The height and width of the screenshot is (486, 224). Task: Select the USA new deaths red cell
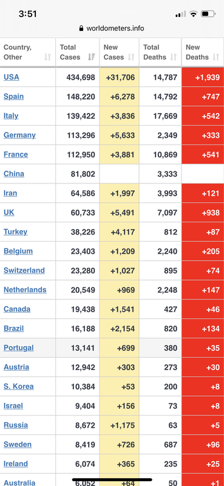pyautogui.click(x=203, y=77)
